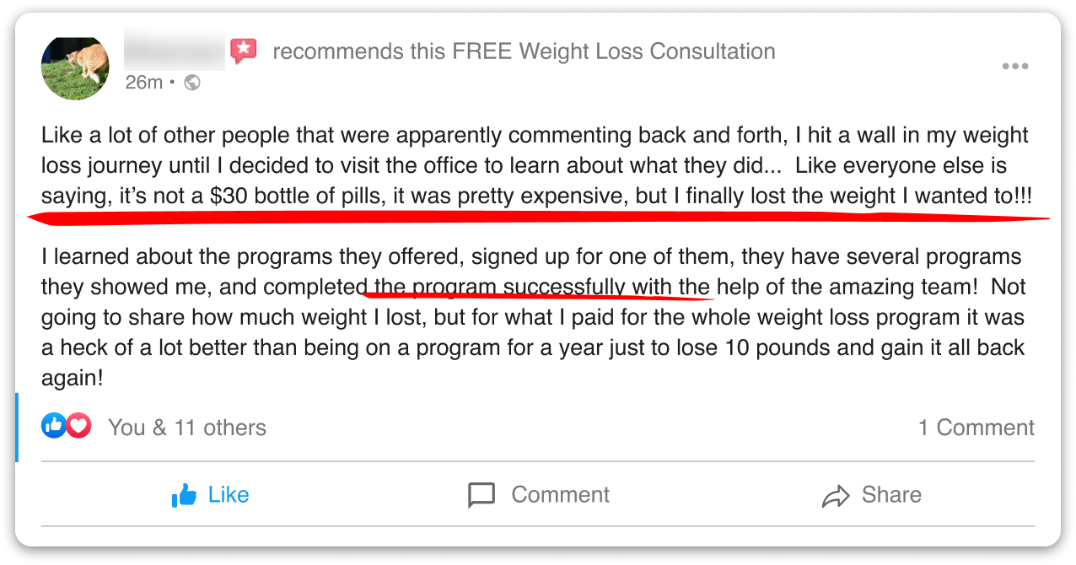Click the red heart reaction icon
This screenshot has width=1076, height=565.
78,427
